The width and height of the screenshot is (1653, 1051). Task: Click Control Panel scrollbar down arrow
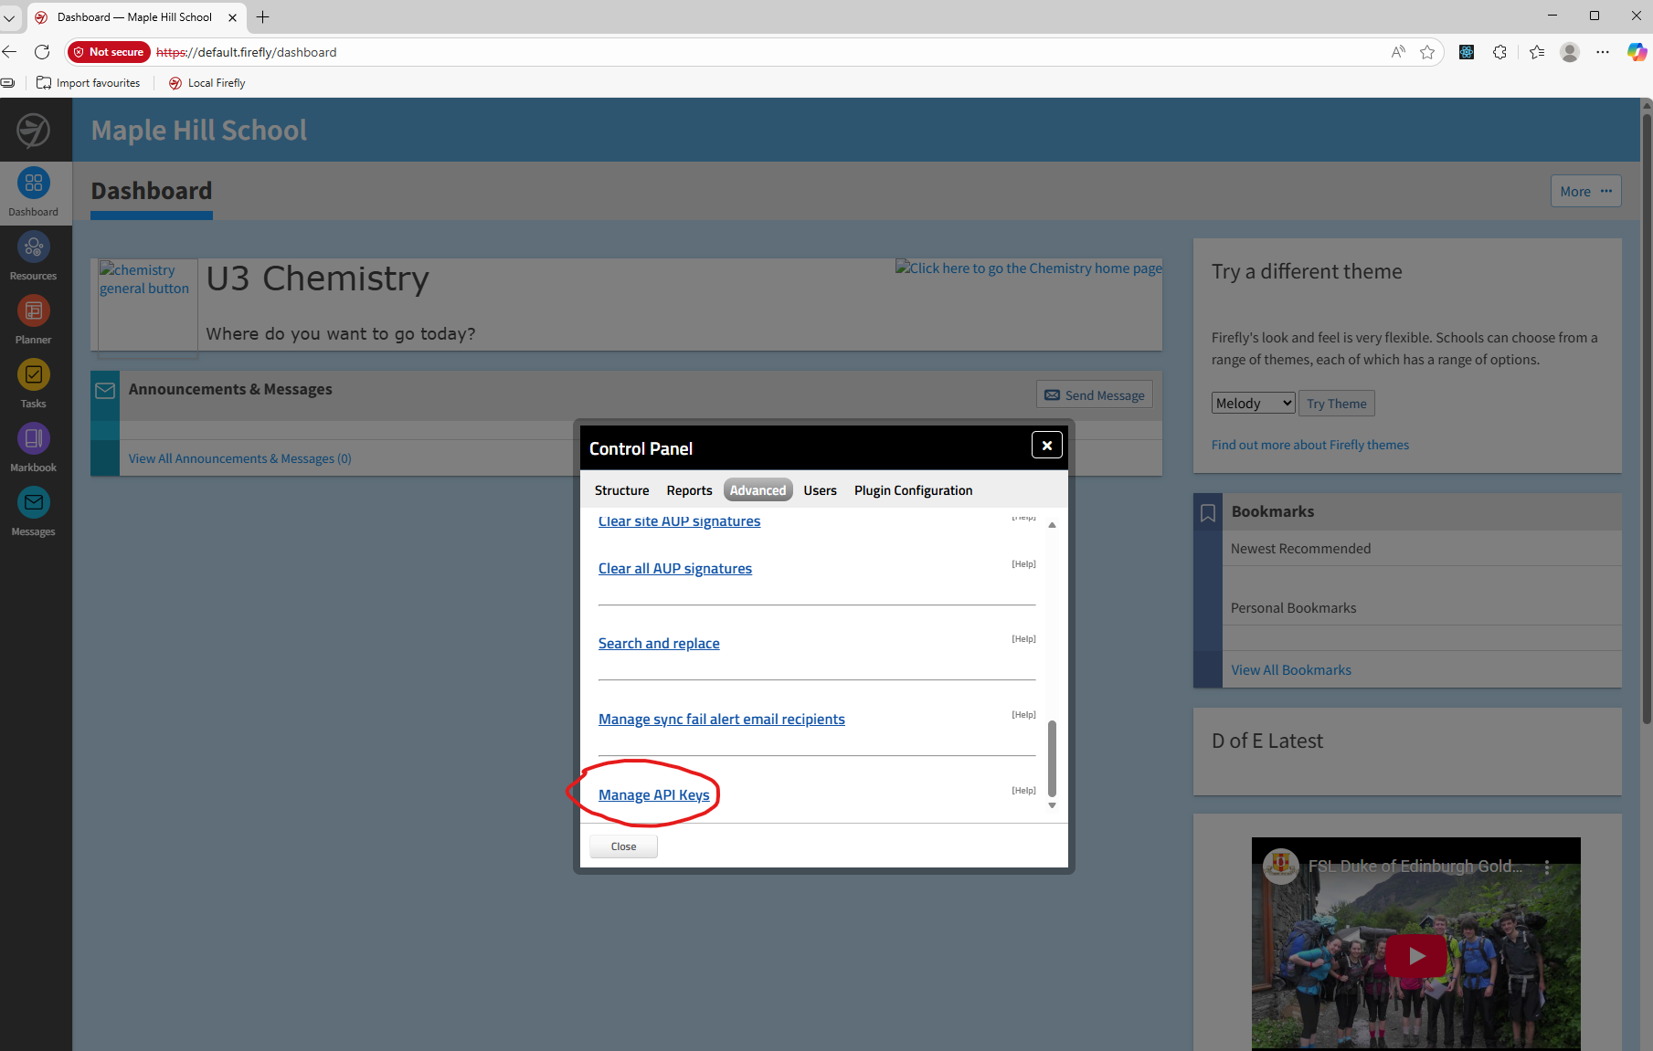pos(1052,805)
